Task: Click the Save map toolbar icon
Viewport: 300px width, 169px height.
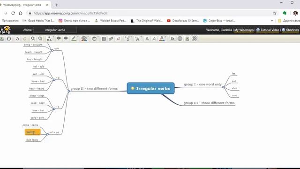Action: pyautogui.click(x=2, y=38)
